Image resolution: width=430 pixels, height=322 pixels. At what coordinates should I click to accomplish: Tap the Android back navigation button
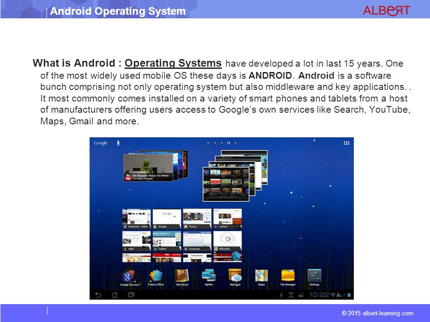[98, 295]
